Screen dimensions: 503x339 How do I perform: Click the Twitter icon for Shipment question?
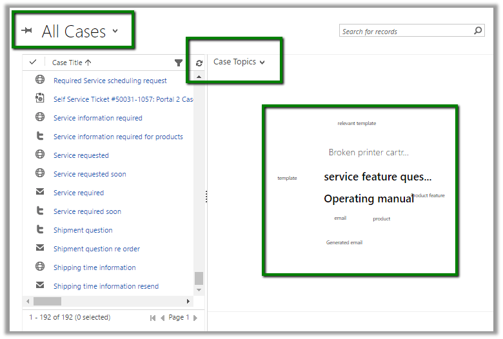[40, 229]
